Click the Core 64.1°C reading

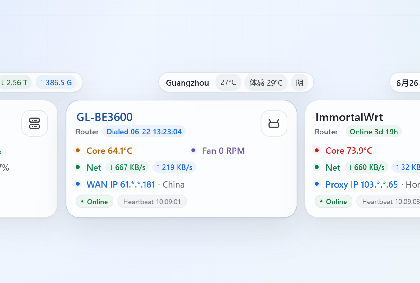109,151
